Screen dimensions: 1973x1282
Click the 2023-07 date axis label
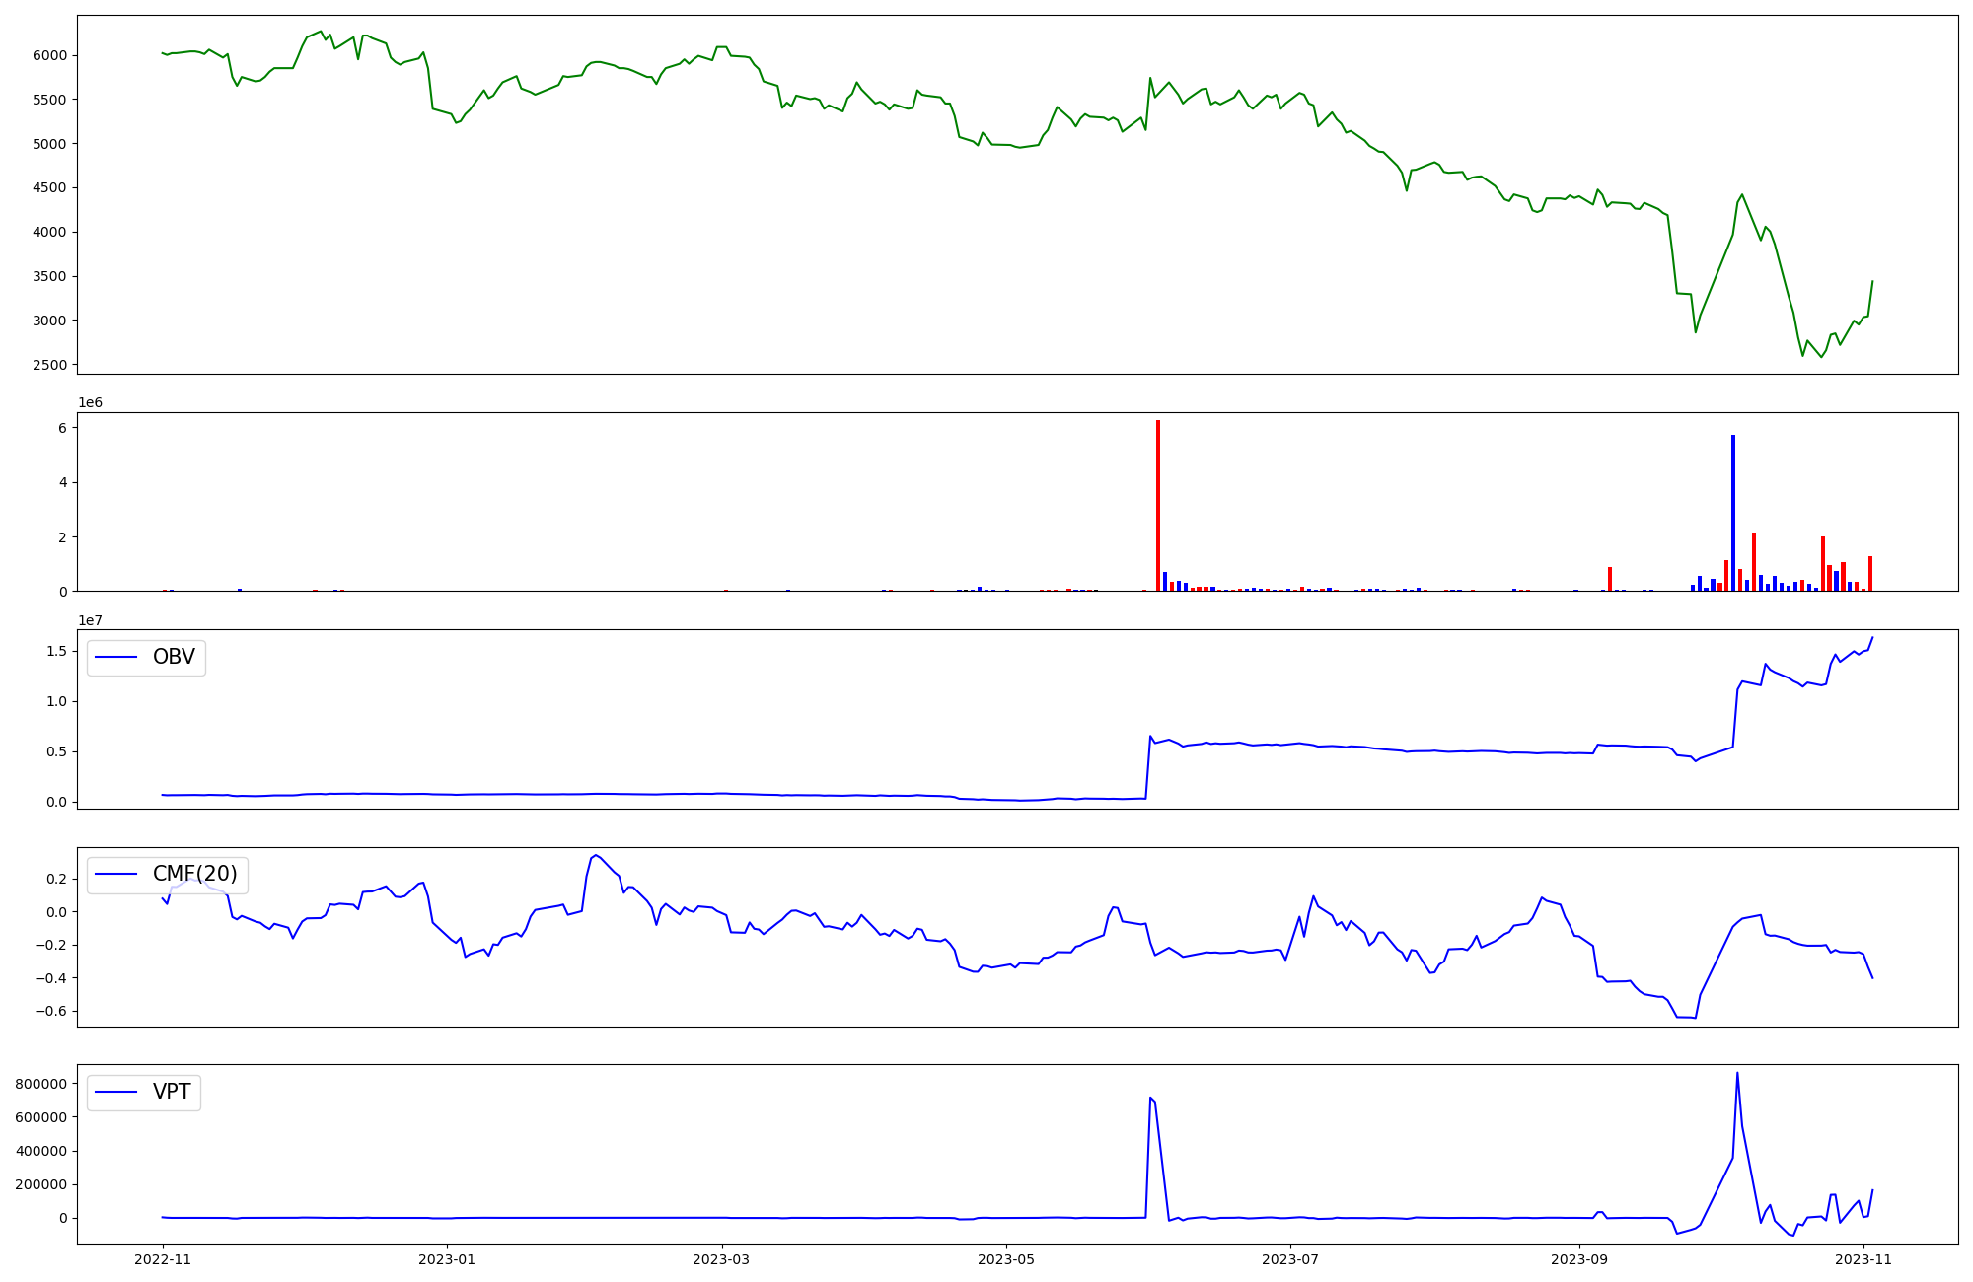coord(1290,1259)
